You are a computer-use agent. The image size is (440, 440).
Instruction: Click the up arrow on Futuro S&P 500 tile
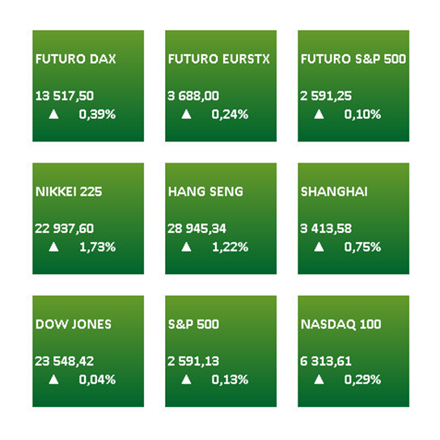pos(319,114)
